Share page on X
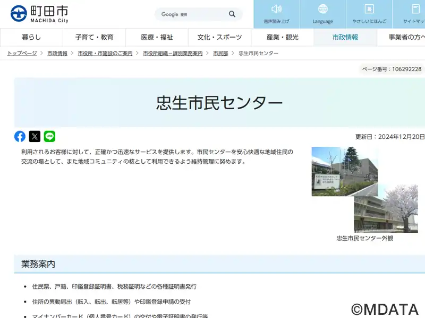 pos(35,136)
